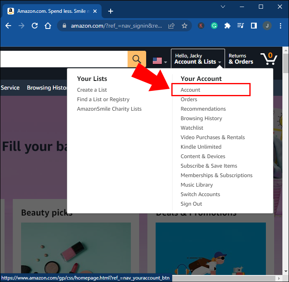Select Sign Out from the menu

click(191, 204)
